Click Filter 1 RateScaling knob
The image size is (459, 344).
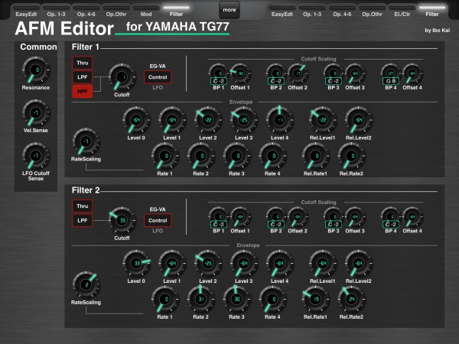point(86,141)
